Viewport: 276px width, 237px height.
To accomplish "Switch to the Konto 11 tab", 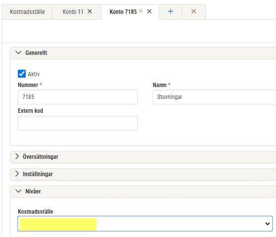I will [73, 12].
